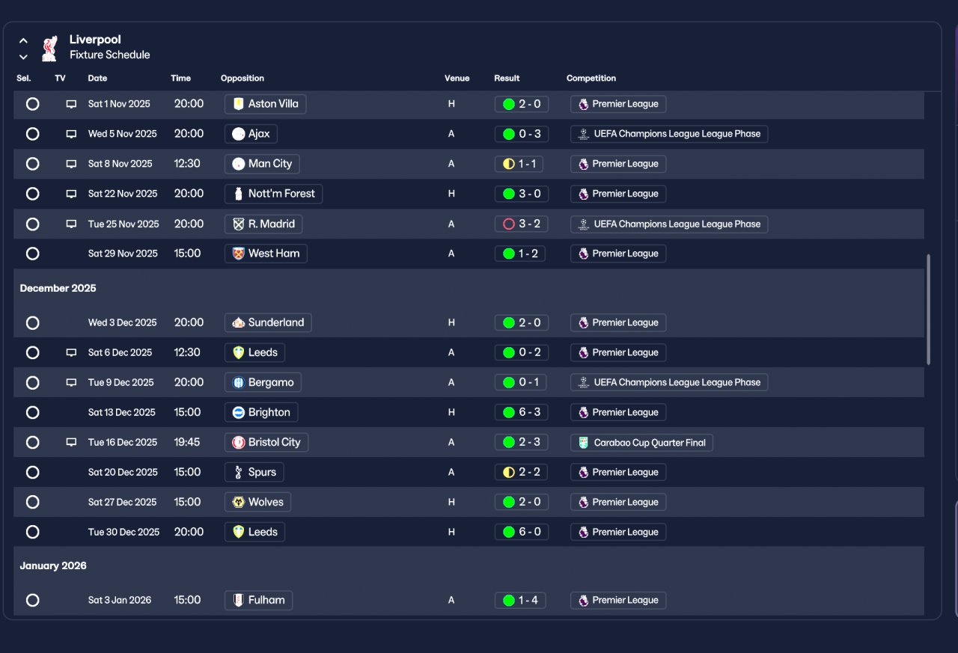Open Champions League League Phase on R. Madrid row
The height and width of the screenshot is (653, 958).
[669, 224]
